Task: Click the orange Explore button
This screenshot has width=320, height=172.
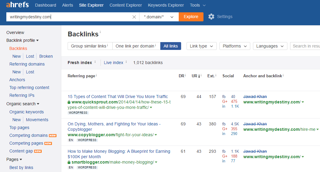Action: 191,17
